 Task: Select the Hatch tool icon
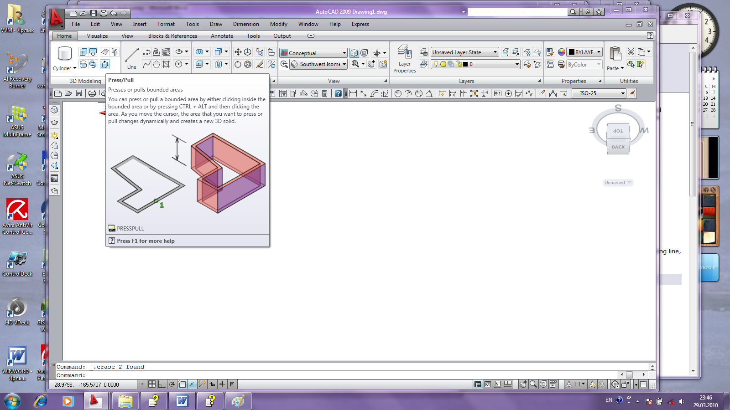(167, 64)
